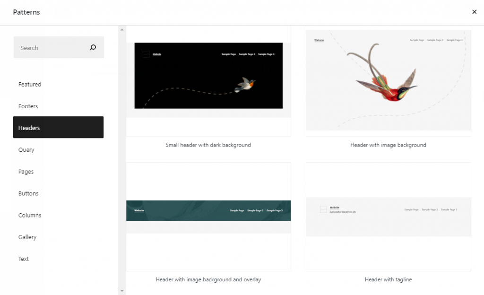This screenshot has width=484, height=295.
Task: Select the Columns category
Action: 29,215
